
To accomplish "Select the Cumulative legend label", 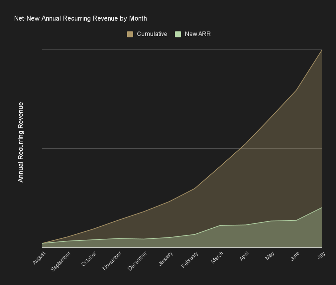I will coord(152,34).
